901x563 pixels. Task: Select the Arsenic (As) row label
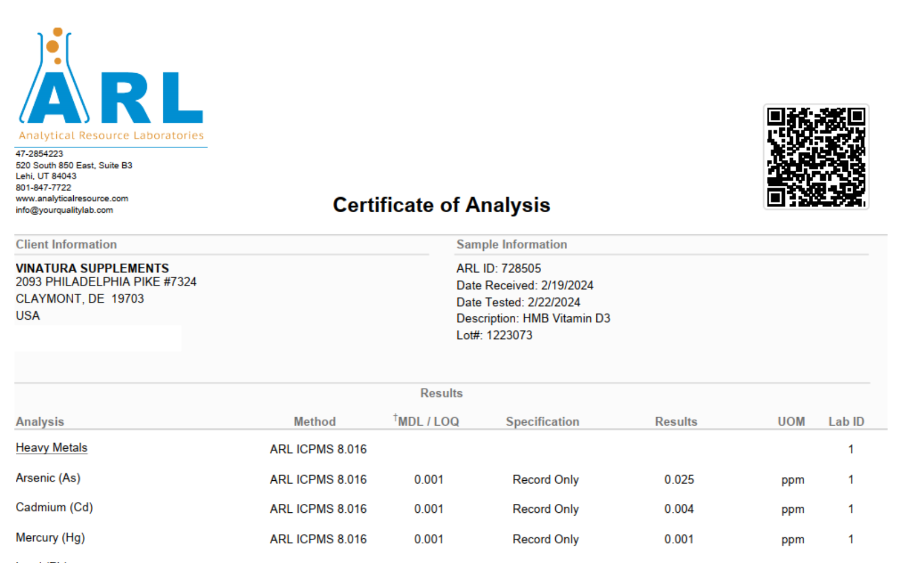tap(48, 478)
